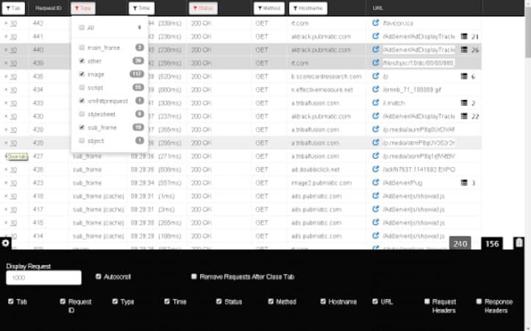531x331 pixels.
Task: Uncheck the xmlhttprequest type filter
Action: 82,101
